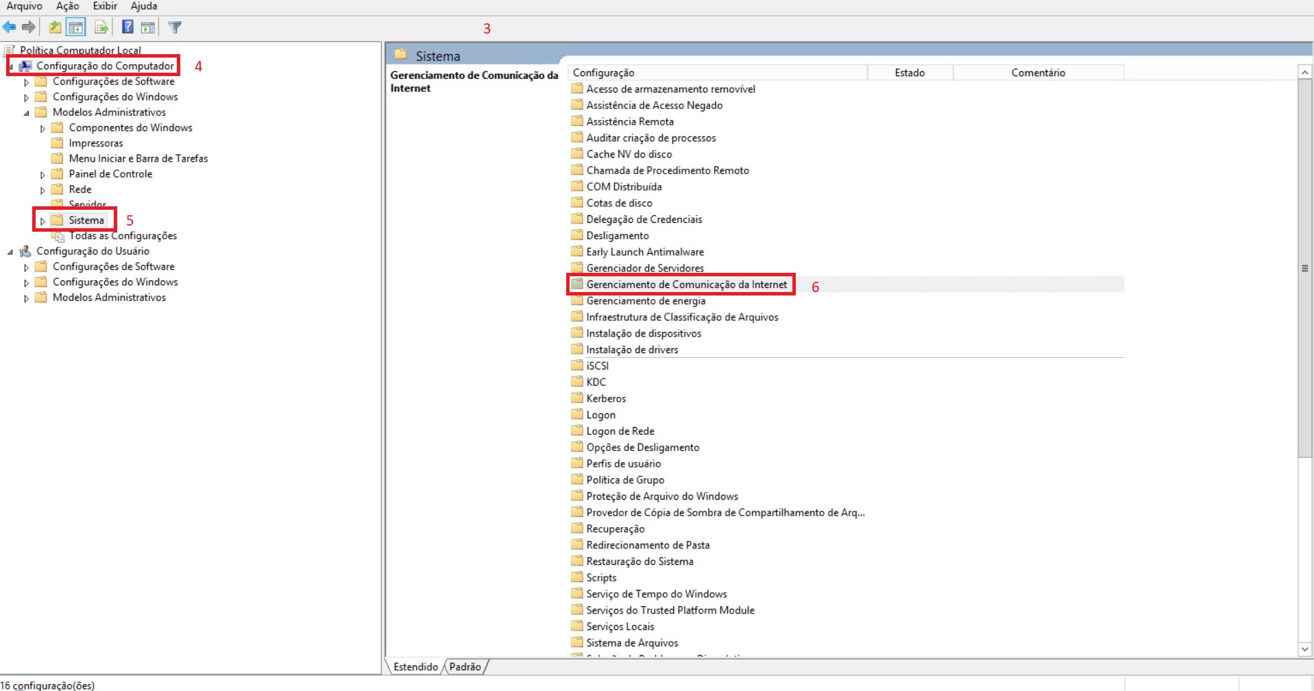Screen dimensions: 1314x691
Task: Select the Kerberos folder in list
Action: click(606, 398)
